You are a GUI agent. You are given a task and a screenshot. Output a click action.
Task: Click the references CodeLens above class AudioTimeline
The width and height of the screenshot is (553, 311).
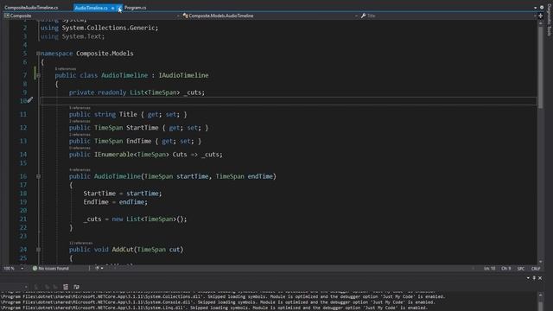(66, 69)
